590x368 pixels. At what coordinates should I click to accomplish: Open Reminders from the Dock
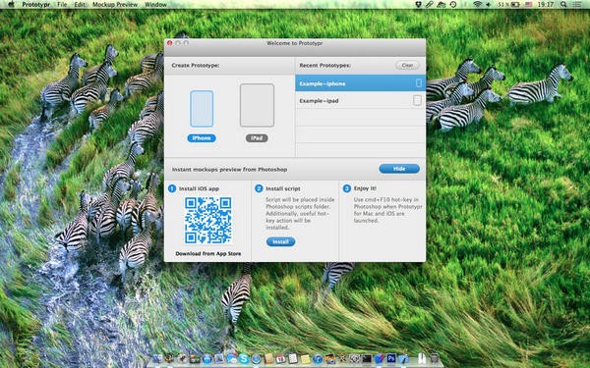[x=293, y=358]
